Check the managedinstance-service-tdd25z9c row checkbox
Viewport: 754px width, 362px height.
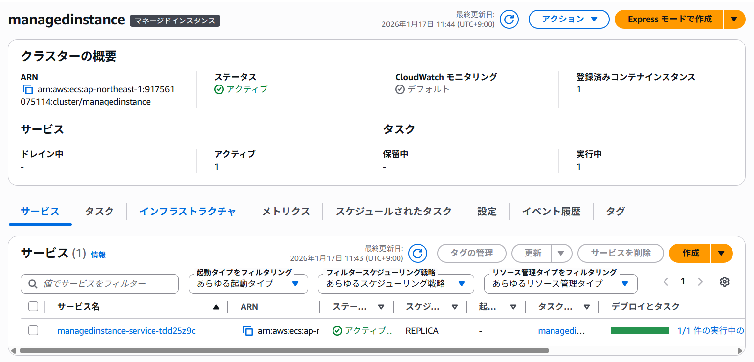tap(33, 330)
